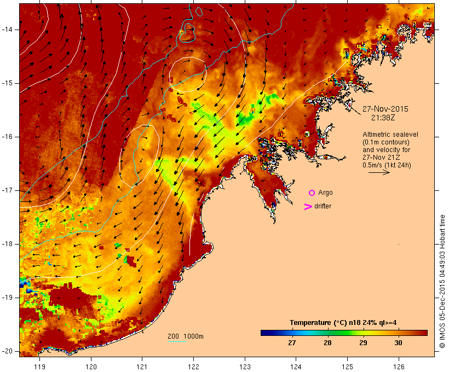Click the 'Altimetric sealevel' caption text
Viewport: 449px width, 372px height.
coord(390,135)
